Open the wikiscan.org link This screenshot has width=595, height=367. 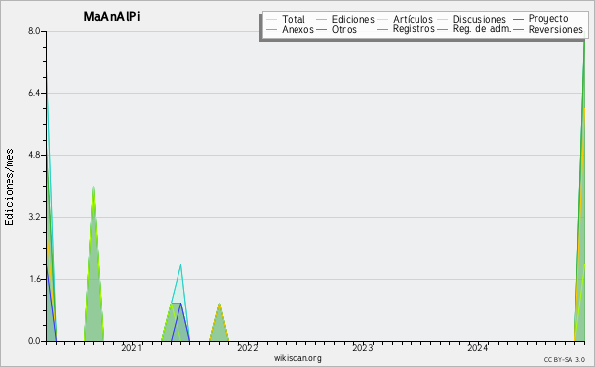pyautogui.click(x=297, y=358)
